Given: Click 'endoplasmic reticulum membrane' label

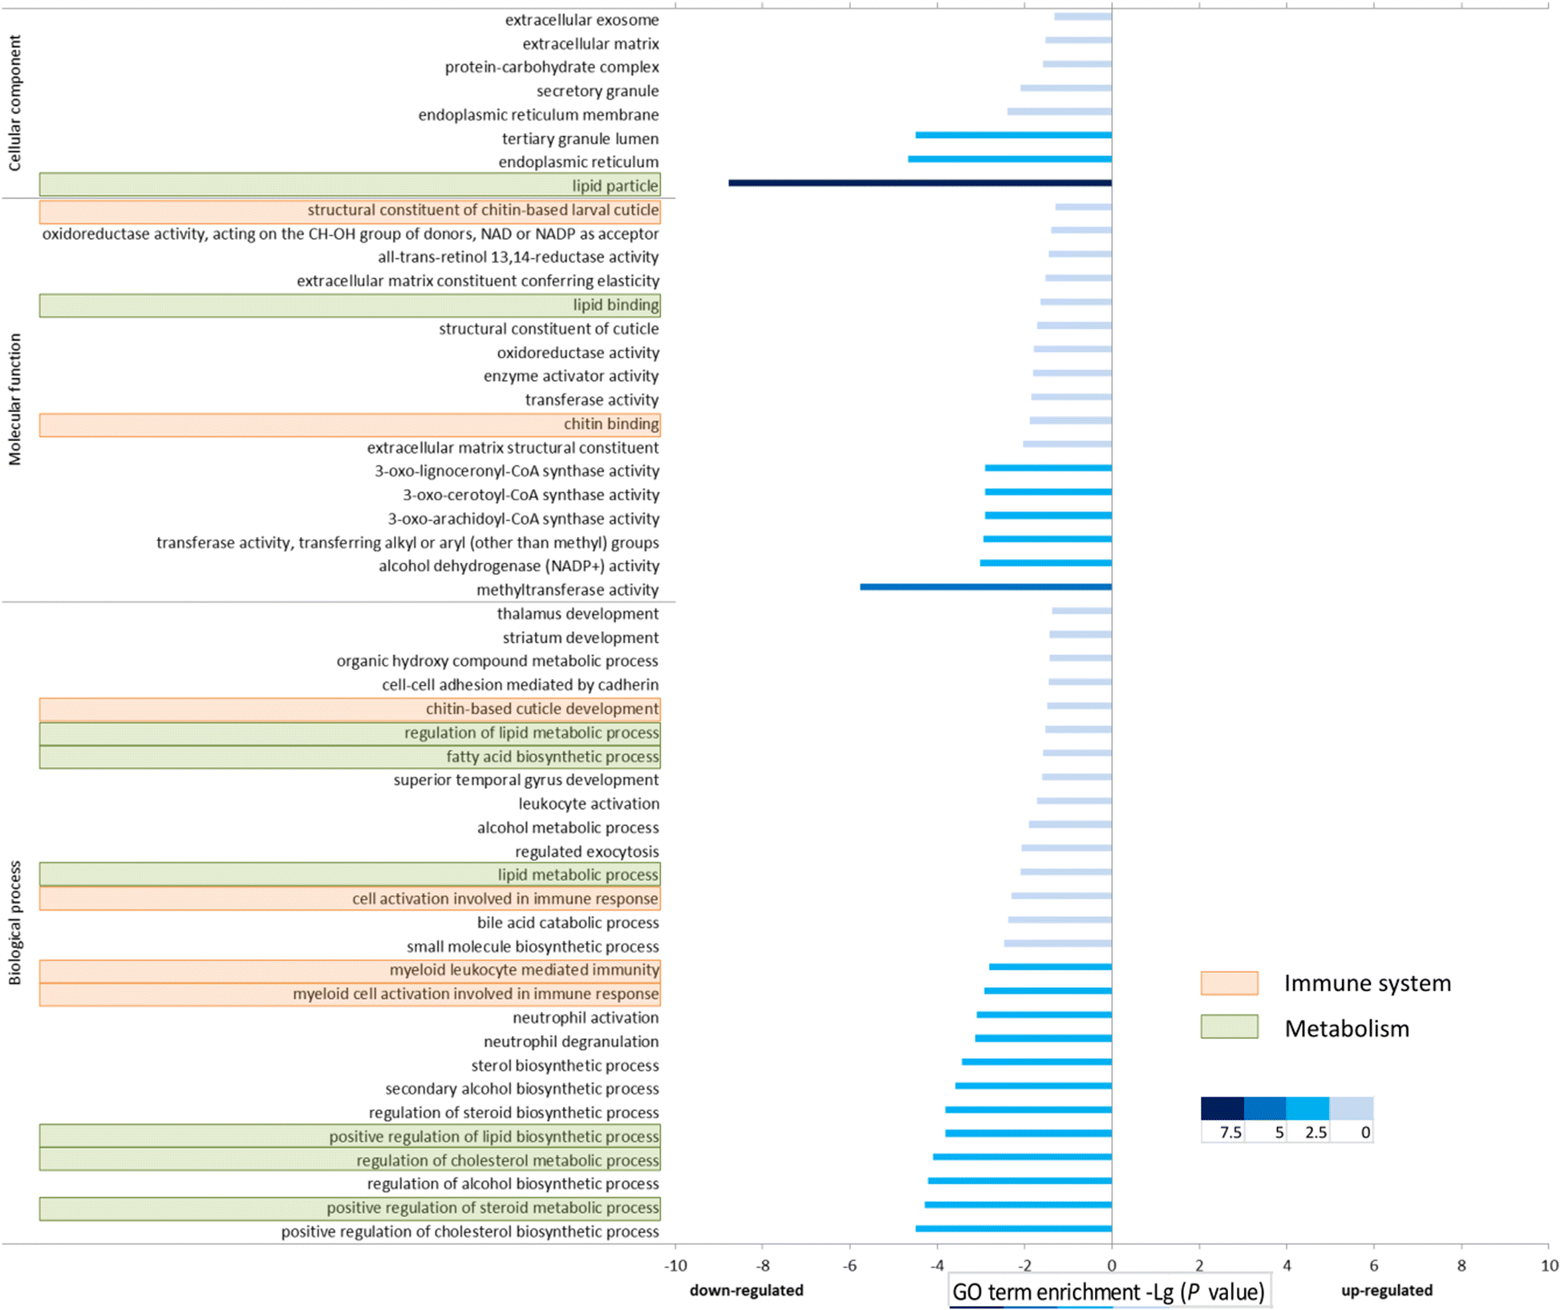Looking at the screenshot, I should 538,115.
